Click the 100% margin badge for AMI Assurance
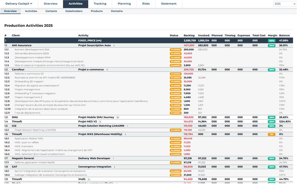Image resolution: width=297 pixels, height=184 pixels. (x=271, y=46)
